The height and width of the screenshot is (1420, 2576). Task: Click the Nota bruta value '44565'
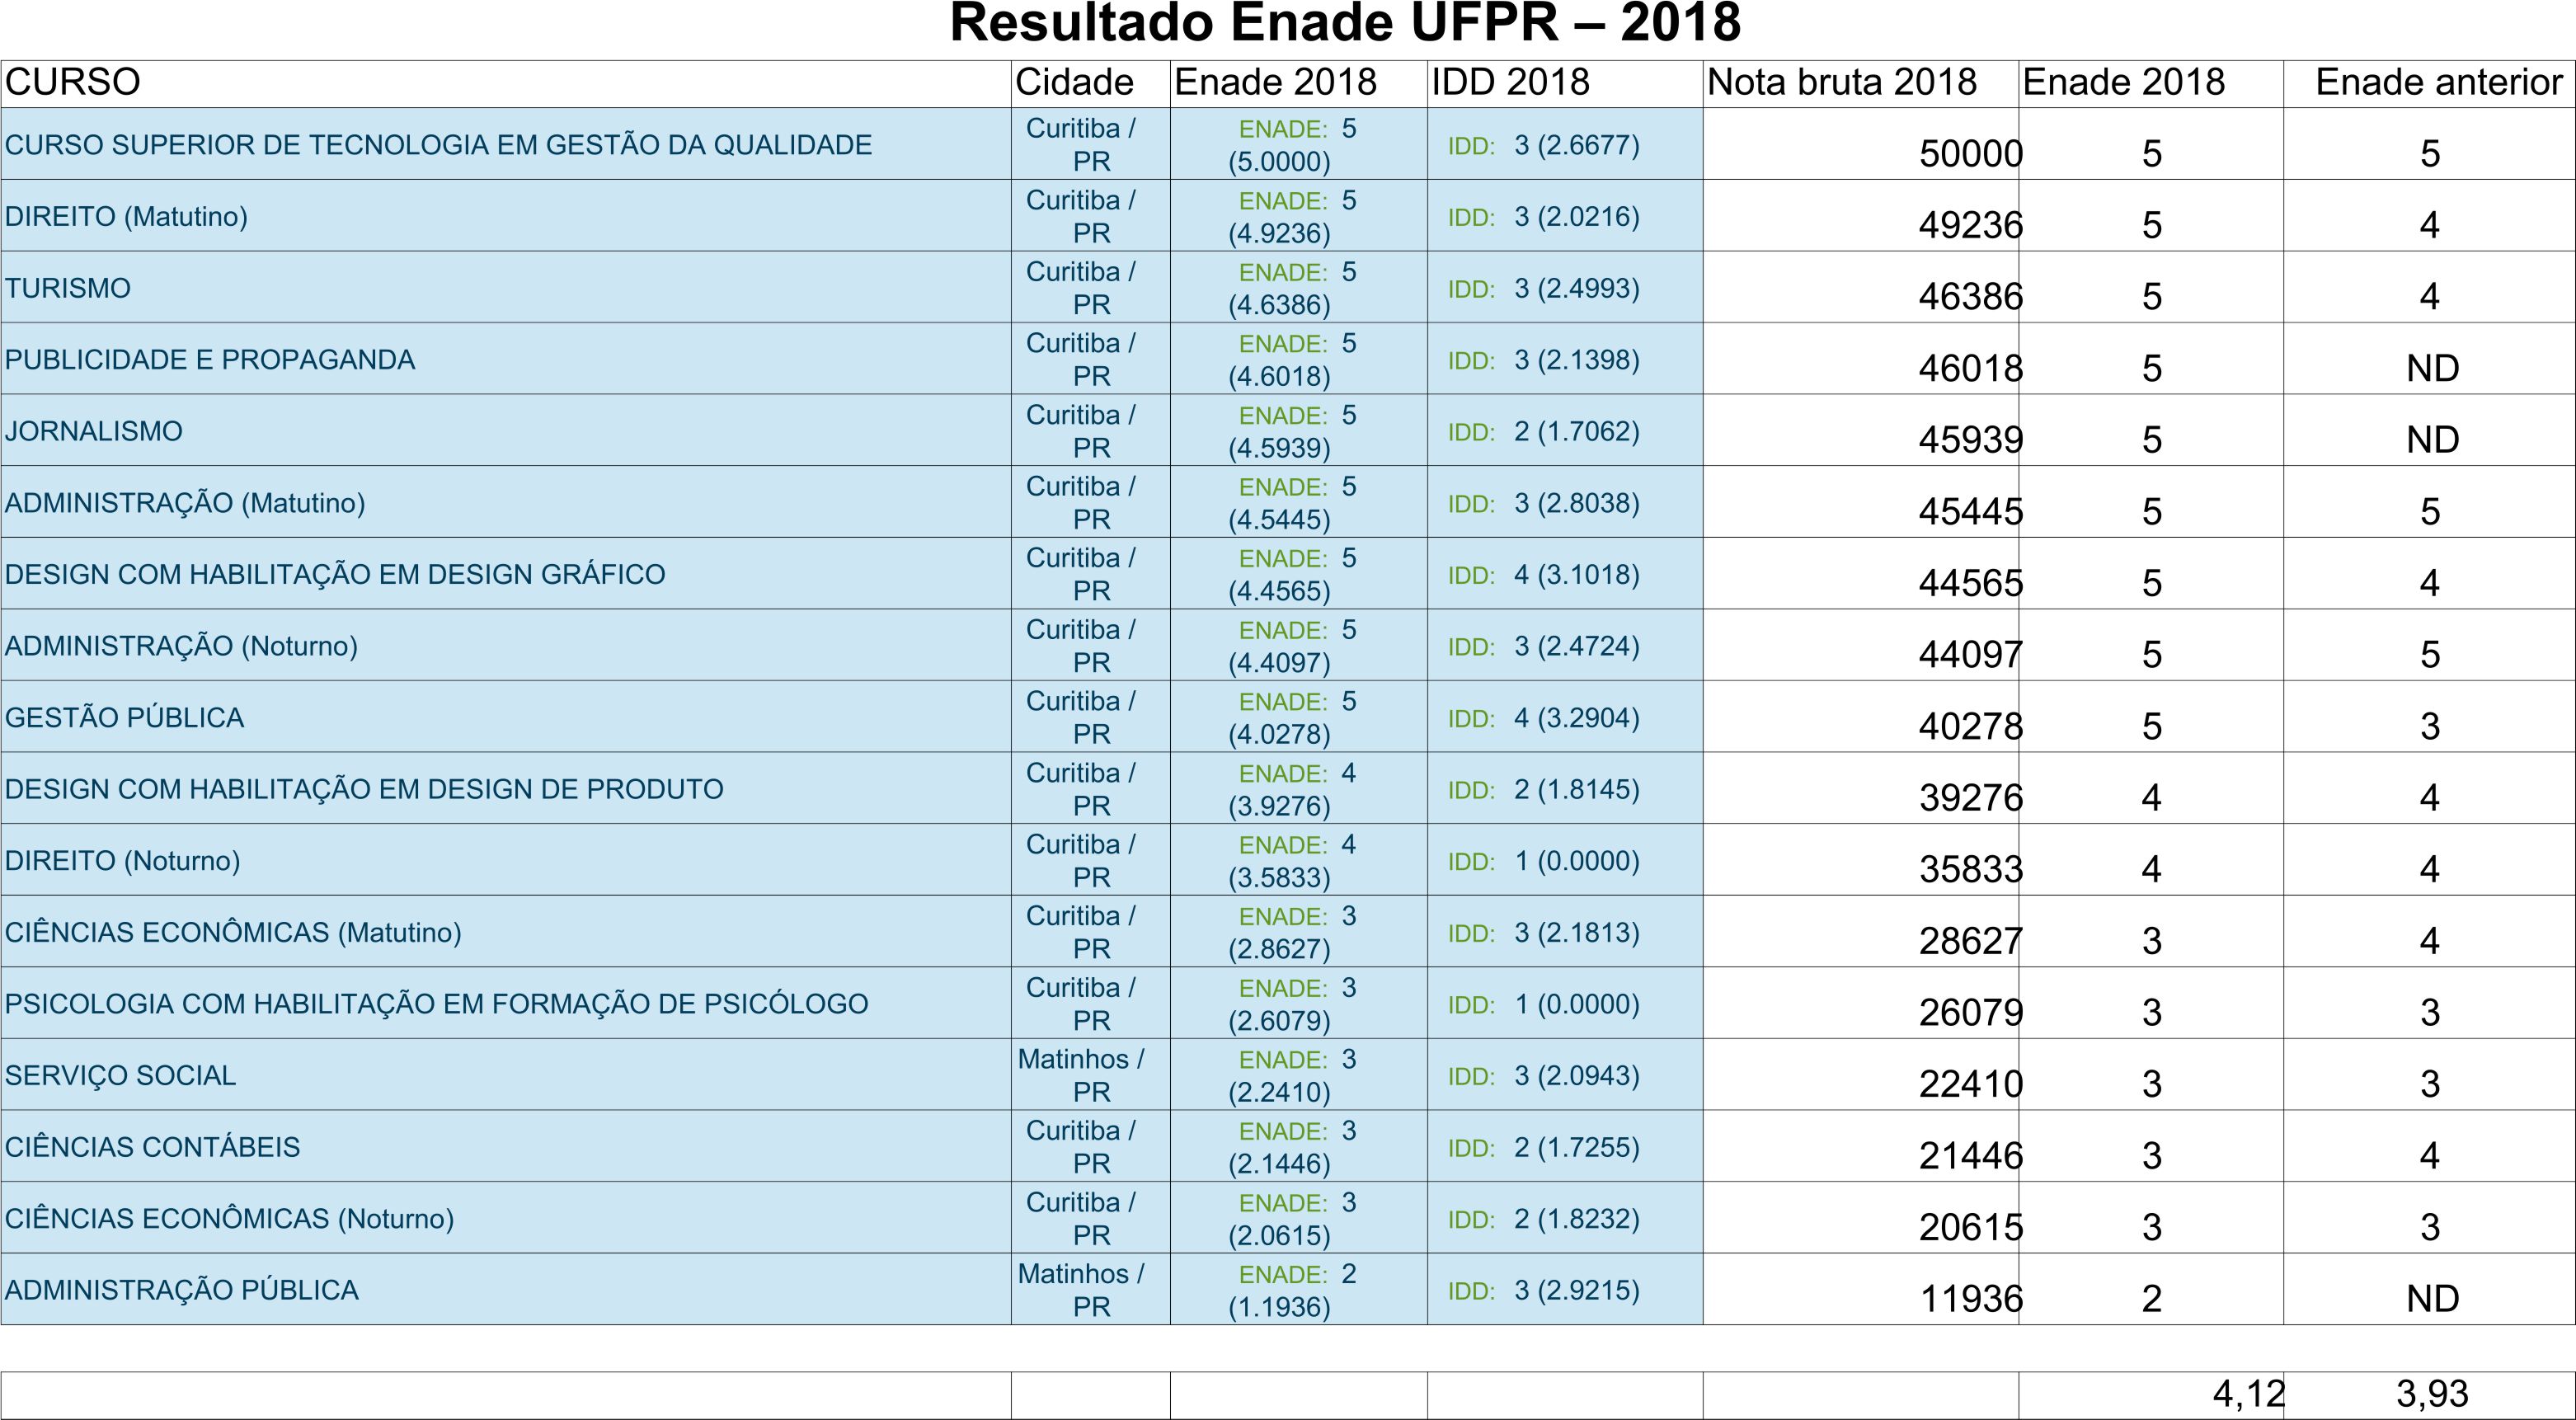click(1971, 582)
